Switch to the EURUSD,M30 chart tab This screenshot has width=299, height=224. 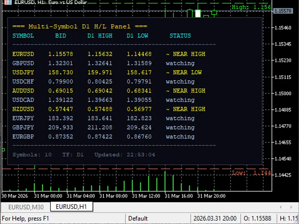coord(26,207)
